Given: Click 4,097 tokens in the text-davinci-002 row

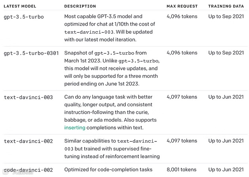Looking at the screenshot, I should pyautogui.click(x=182, y=141).
